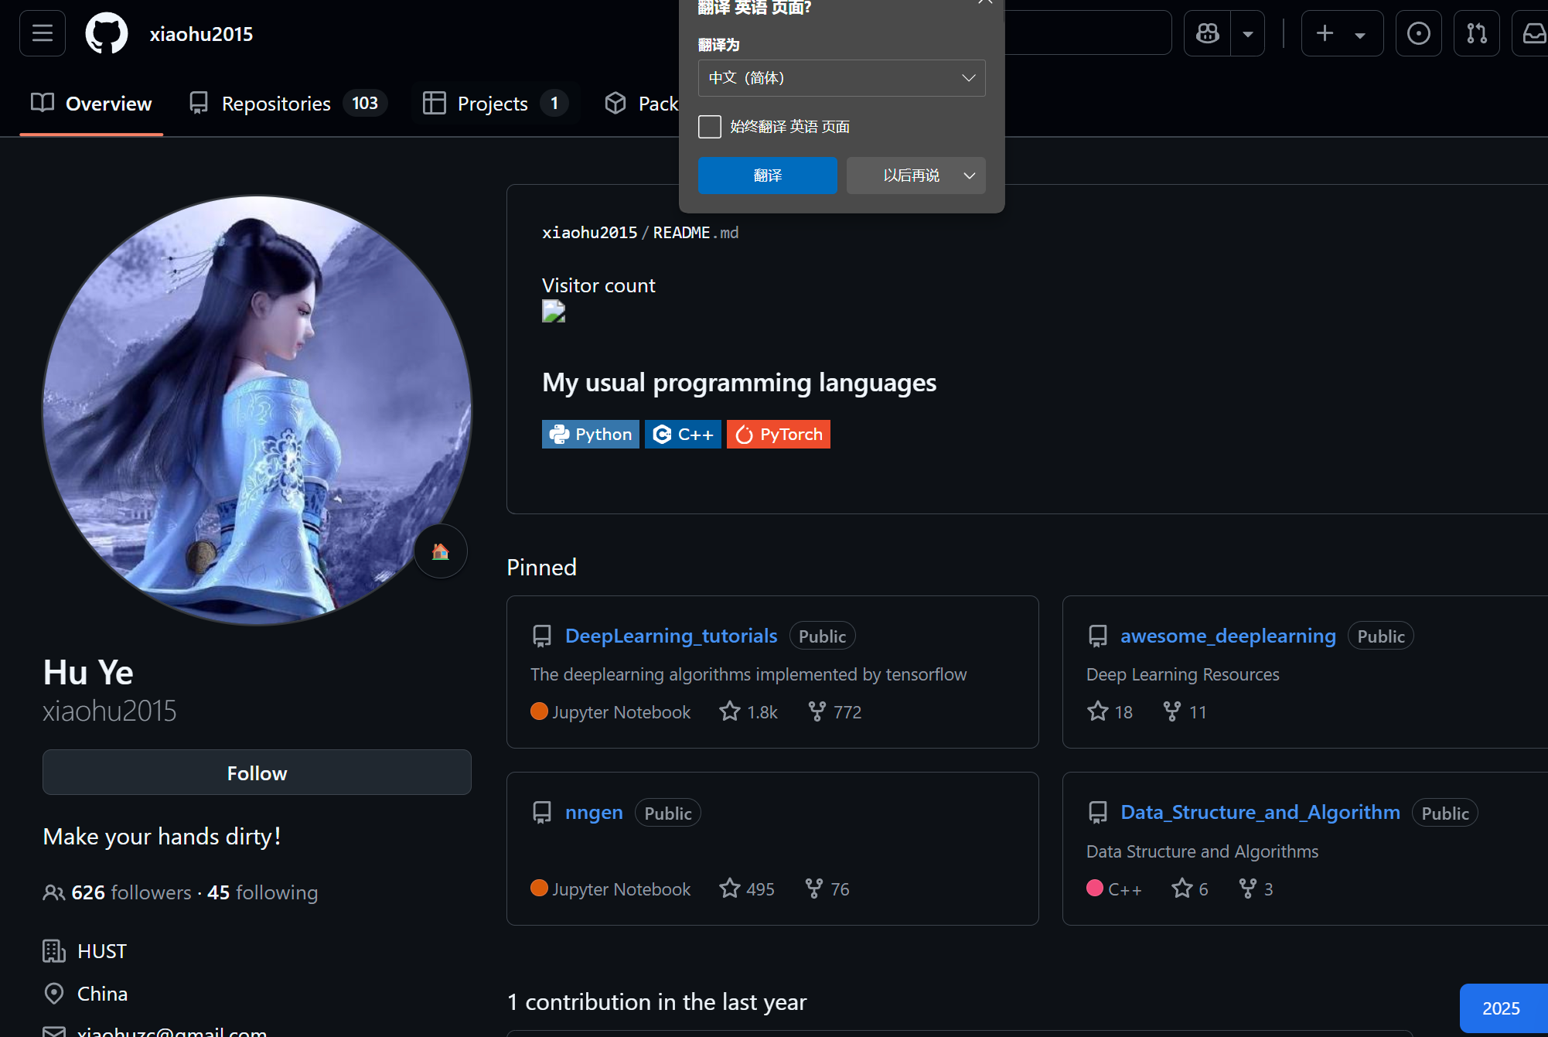1548x1037 pixels.
Task: Open the GitHub navigation hamburger menu
Action: point(43,33)
